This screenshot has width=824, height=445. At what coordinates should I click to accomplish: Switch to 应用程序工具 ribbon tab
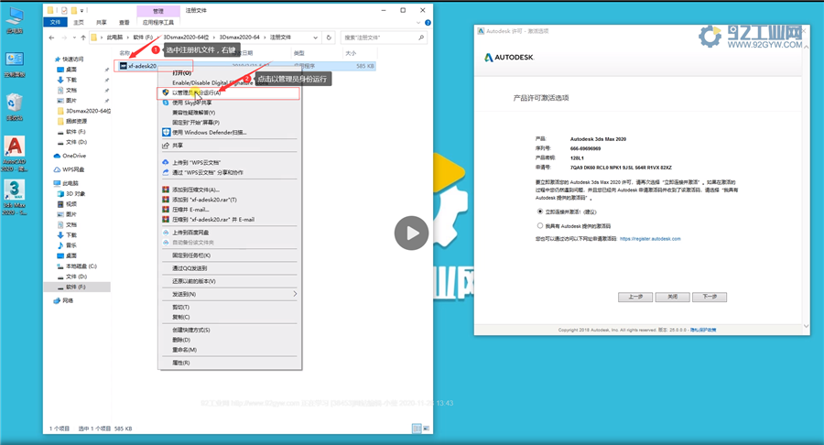point(158,23)
